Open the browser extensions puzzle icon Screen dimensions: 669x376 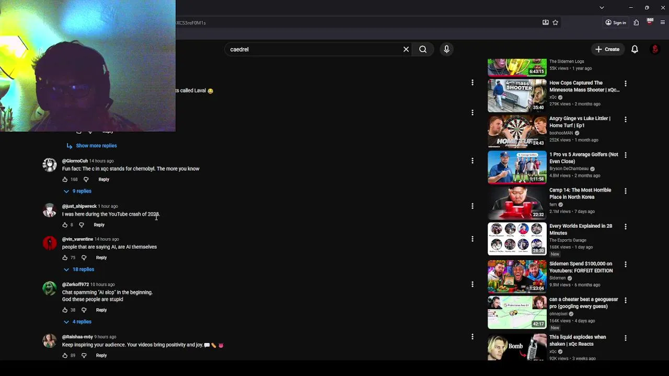[636, 22]
